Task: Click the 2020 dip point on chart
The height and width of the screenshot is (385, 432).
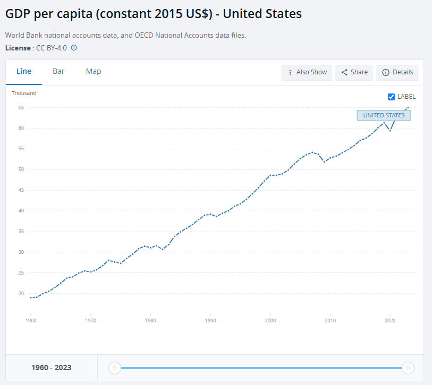Action: [391, 130]
